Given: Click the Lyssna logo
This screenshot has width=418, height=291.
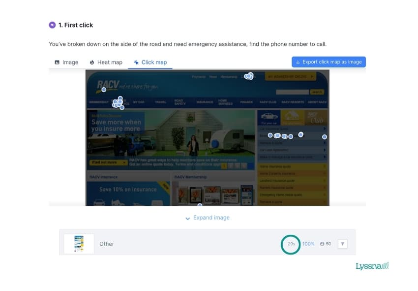Looking at the screenshot, I should [371, 266].
